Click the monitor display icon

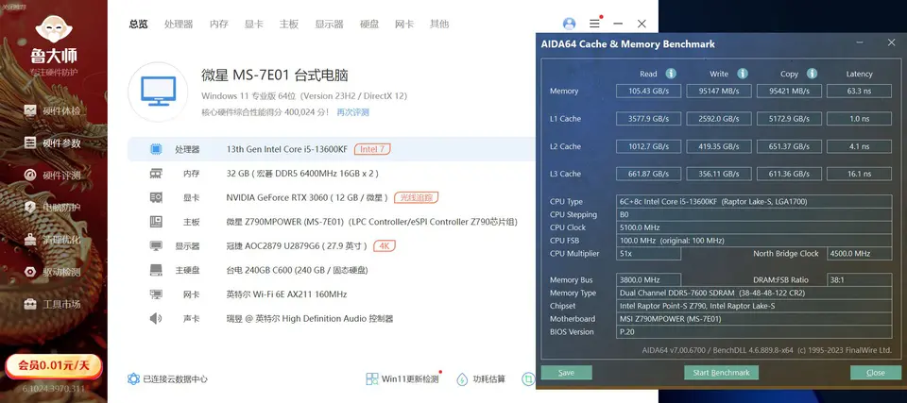(x=156, y=245)
